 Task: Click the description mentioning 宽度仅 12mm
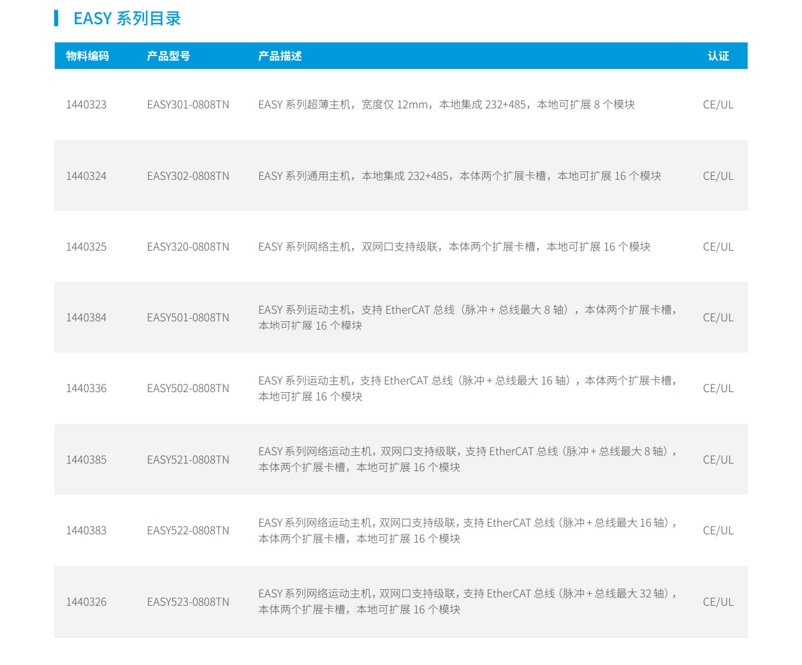[446, 105]
